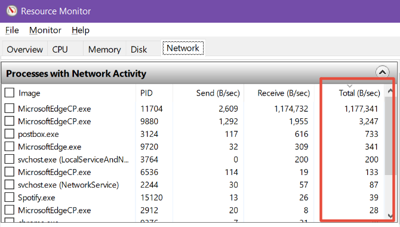Check the select-all Image checkbox
This screenshot has height=227, width=400.
point(10,93)
